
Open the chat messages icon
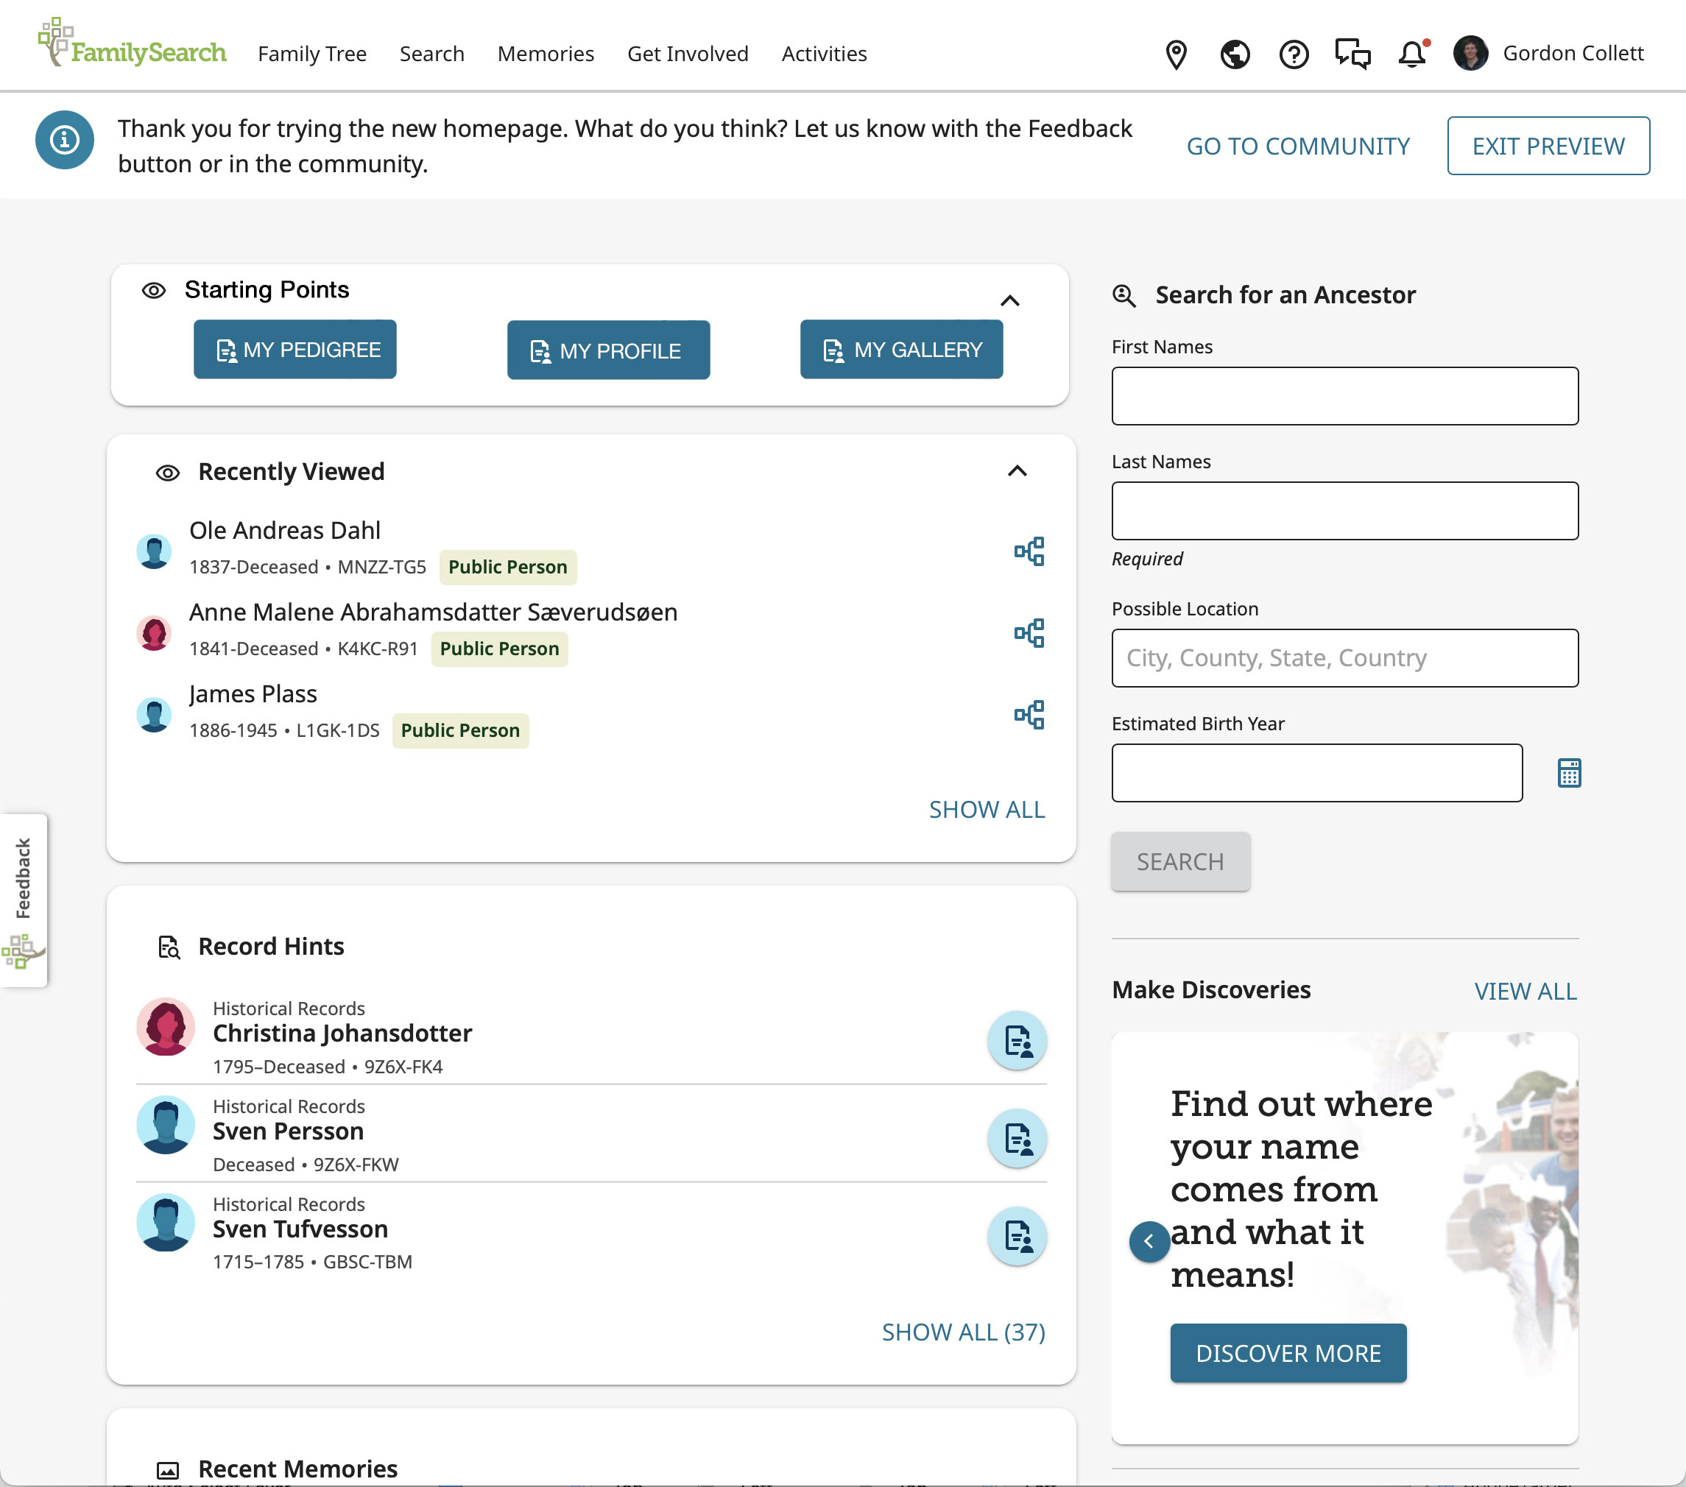click(x=1352, y=54)
